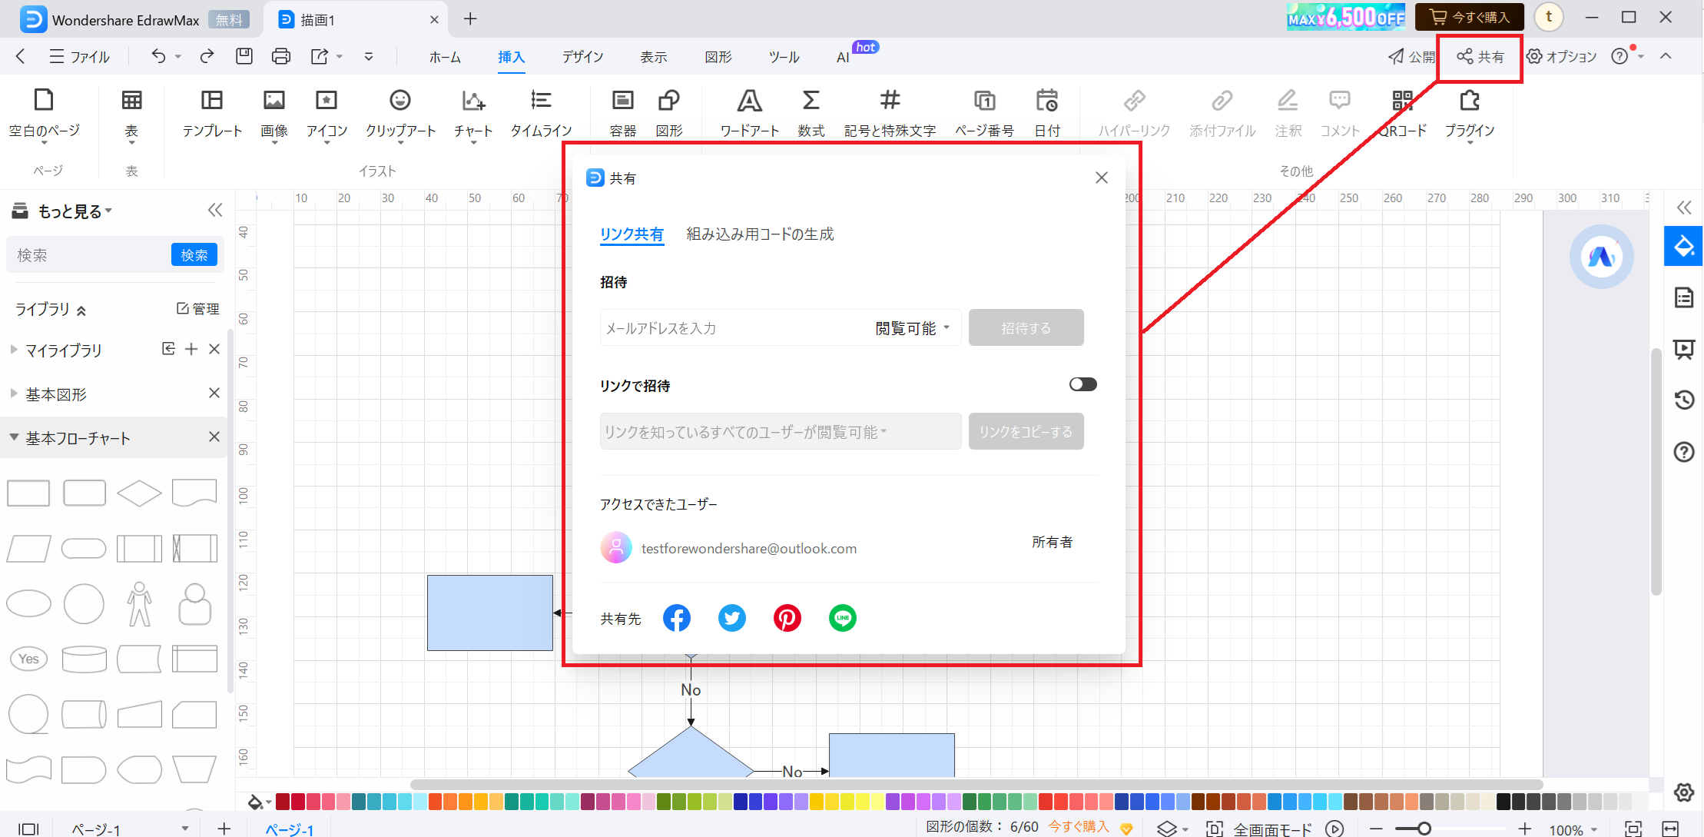Open the version history icon in right sidebar

click(x=1684, y=400)
